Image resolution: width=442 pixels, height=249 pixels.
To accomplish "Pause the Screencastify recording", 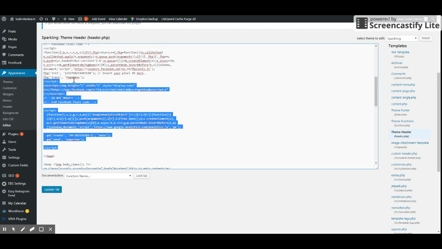I will click(4, 229).
